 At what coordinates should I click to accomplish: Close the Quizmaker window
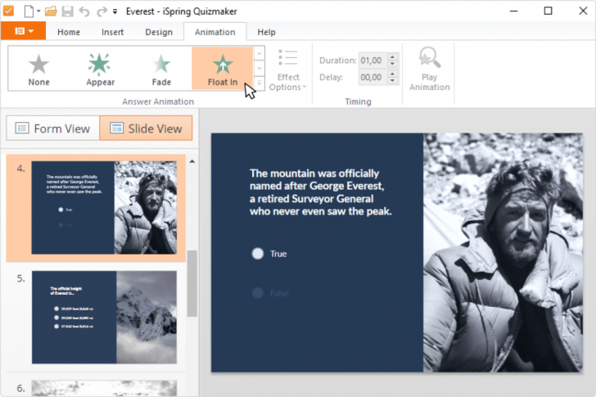[583, 11]
